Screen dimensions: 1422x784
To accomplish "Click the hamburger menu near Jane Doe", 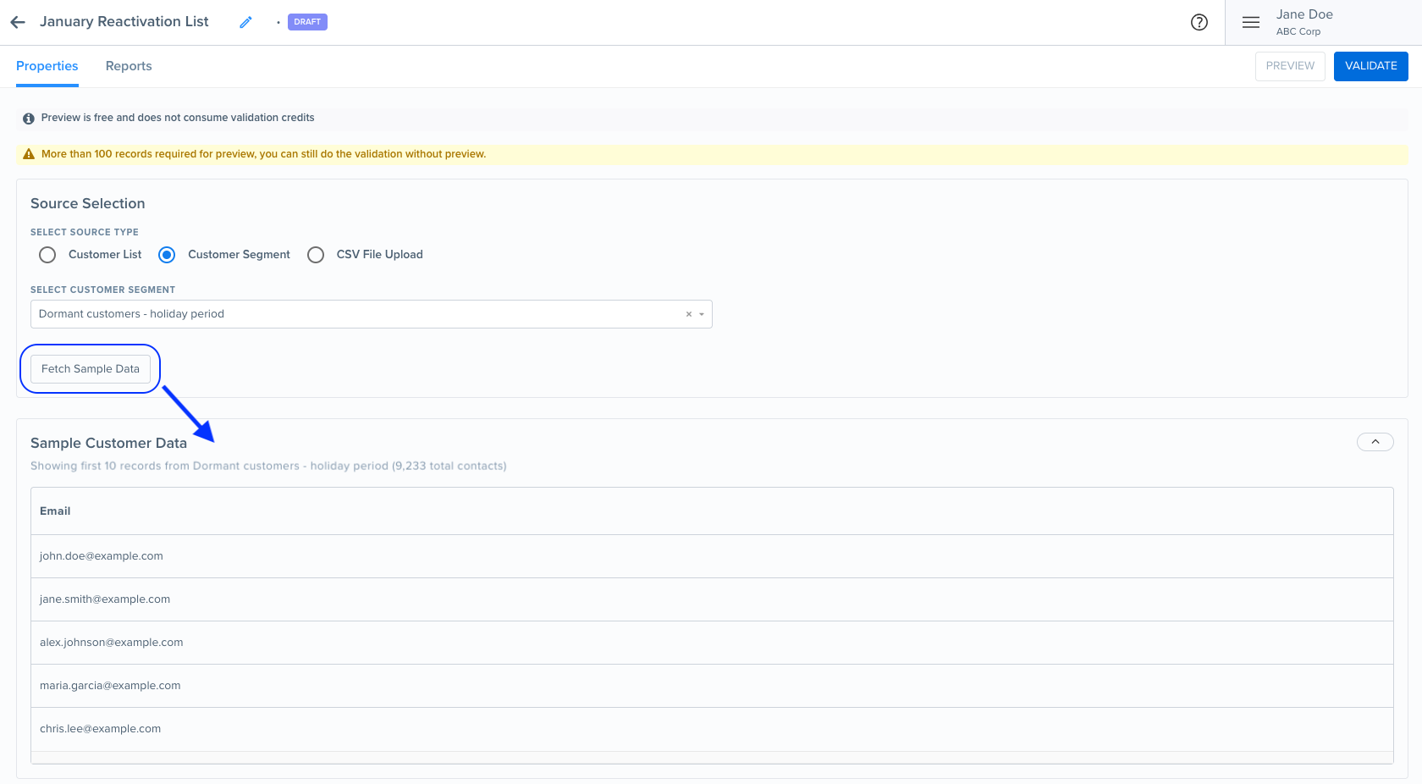I will coord(1250,22).
